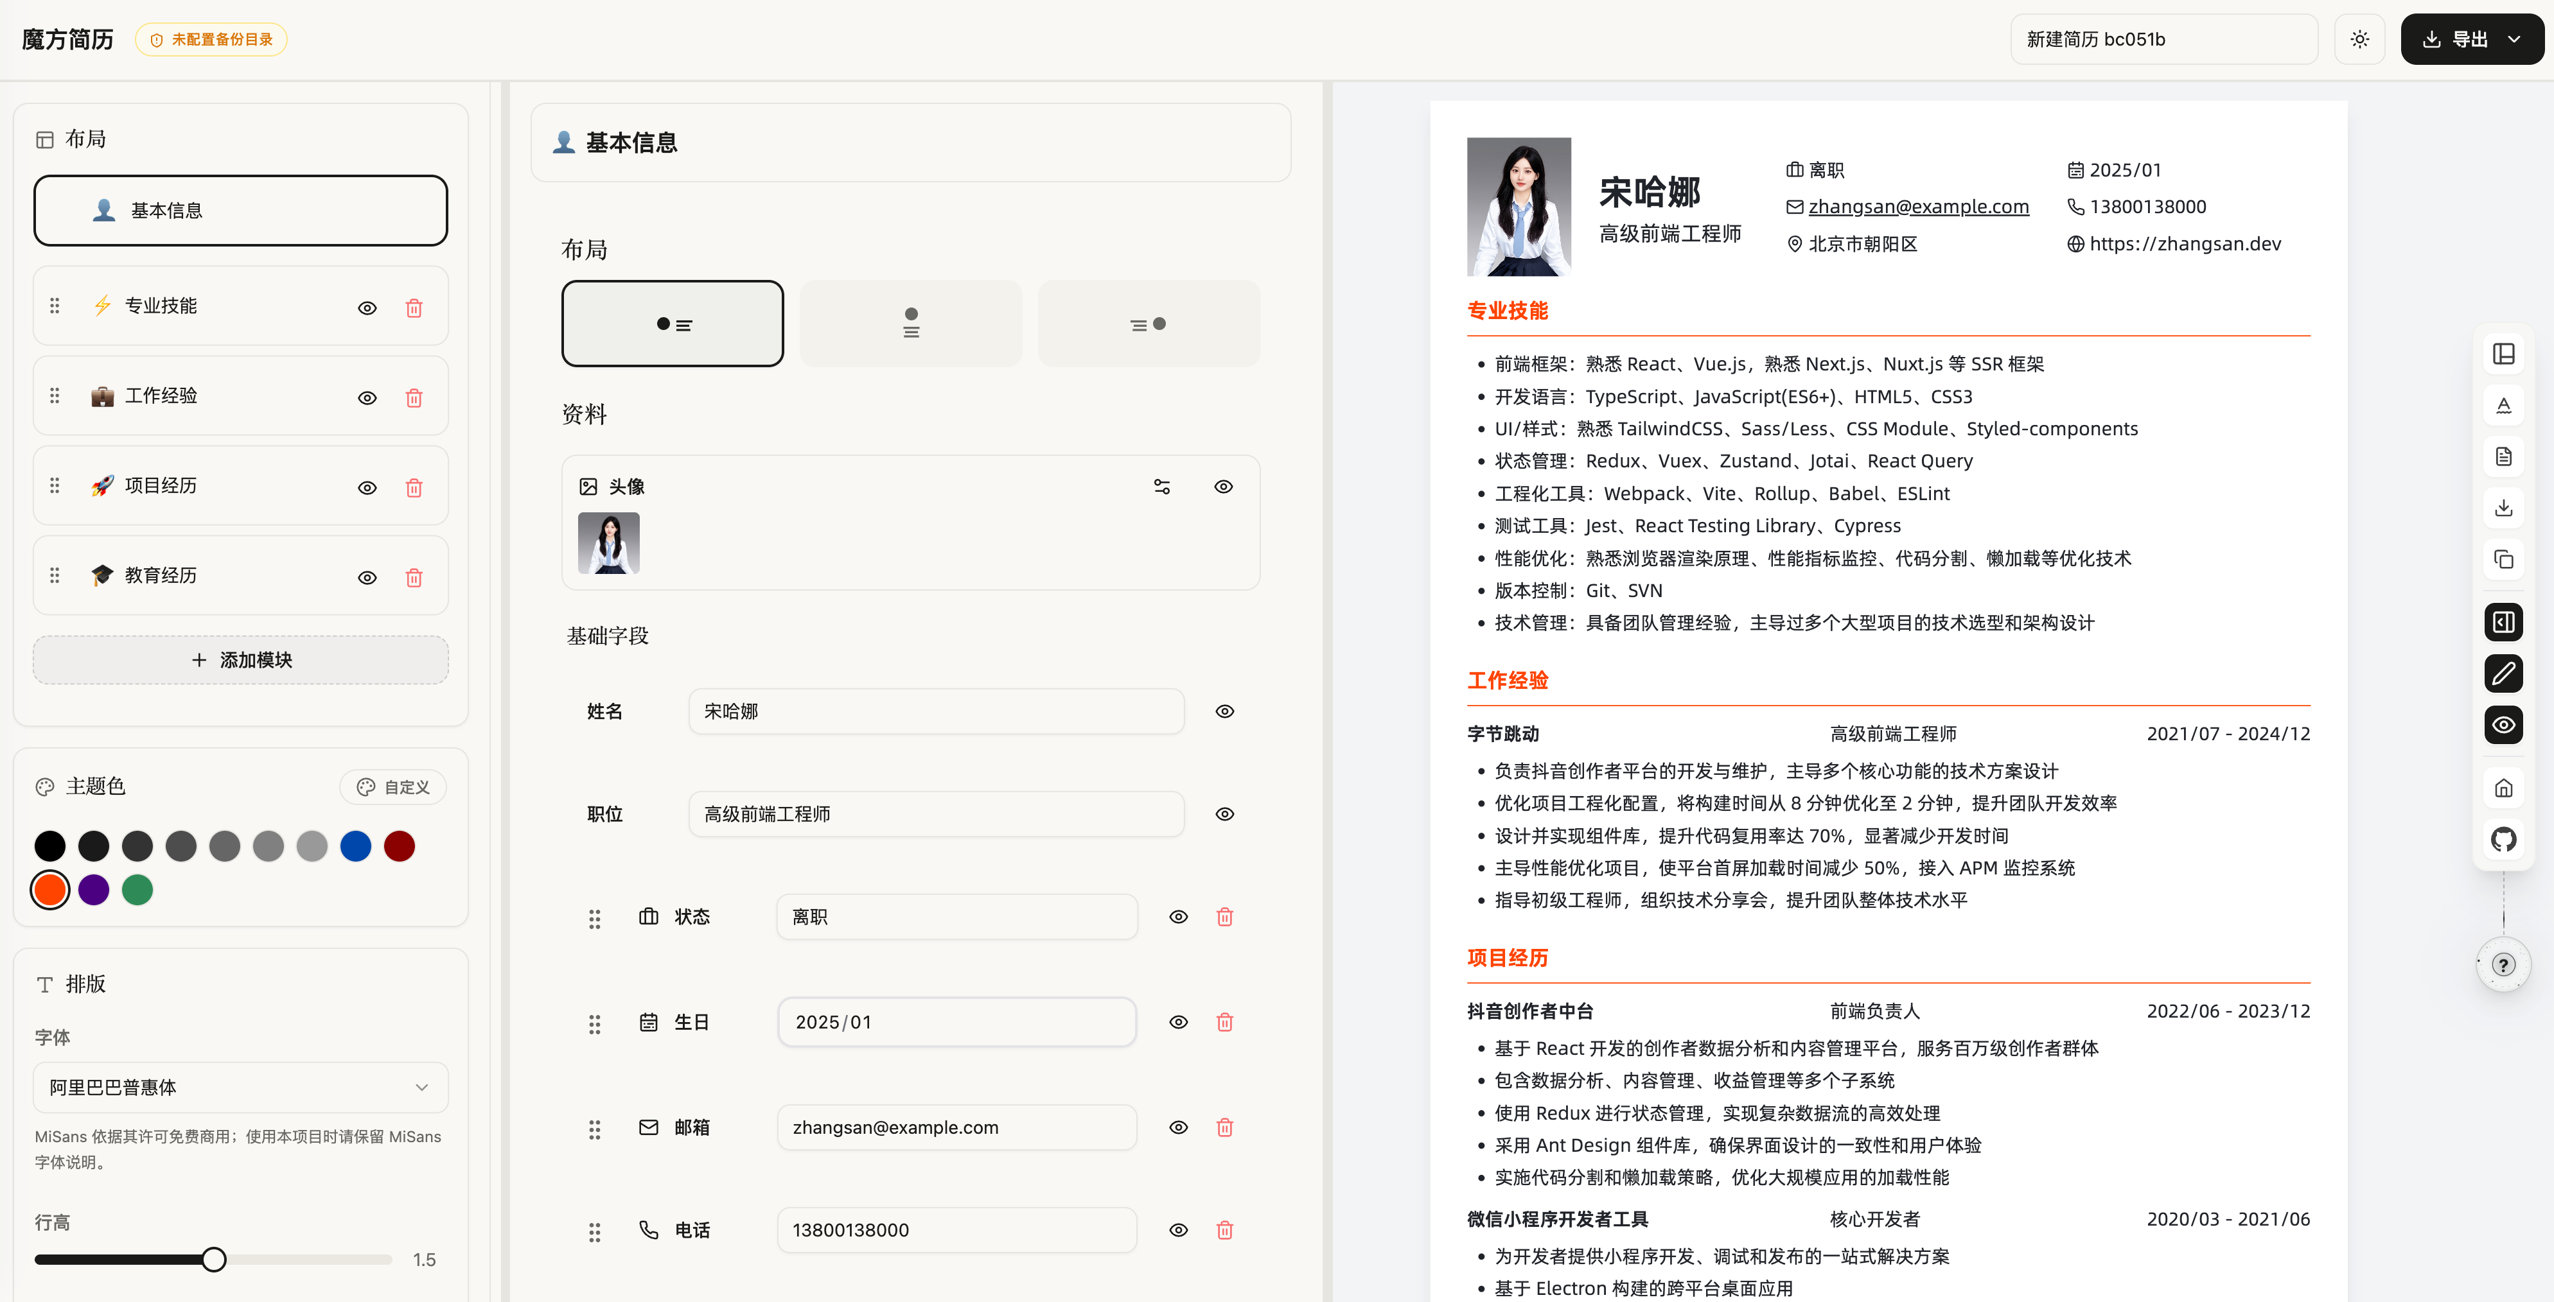Select the 基本信息 module in the left sidebar
Image resolution: width=2554 pixels, height=1302 pixels.
(240, 210)
